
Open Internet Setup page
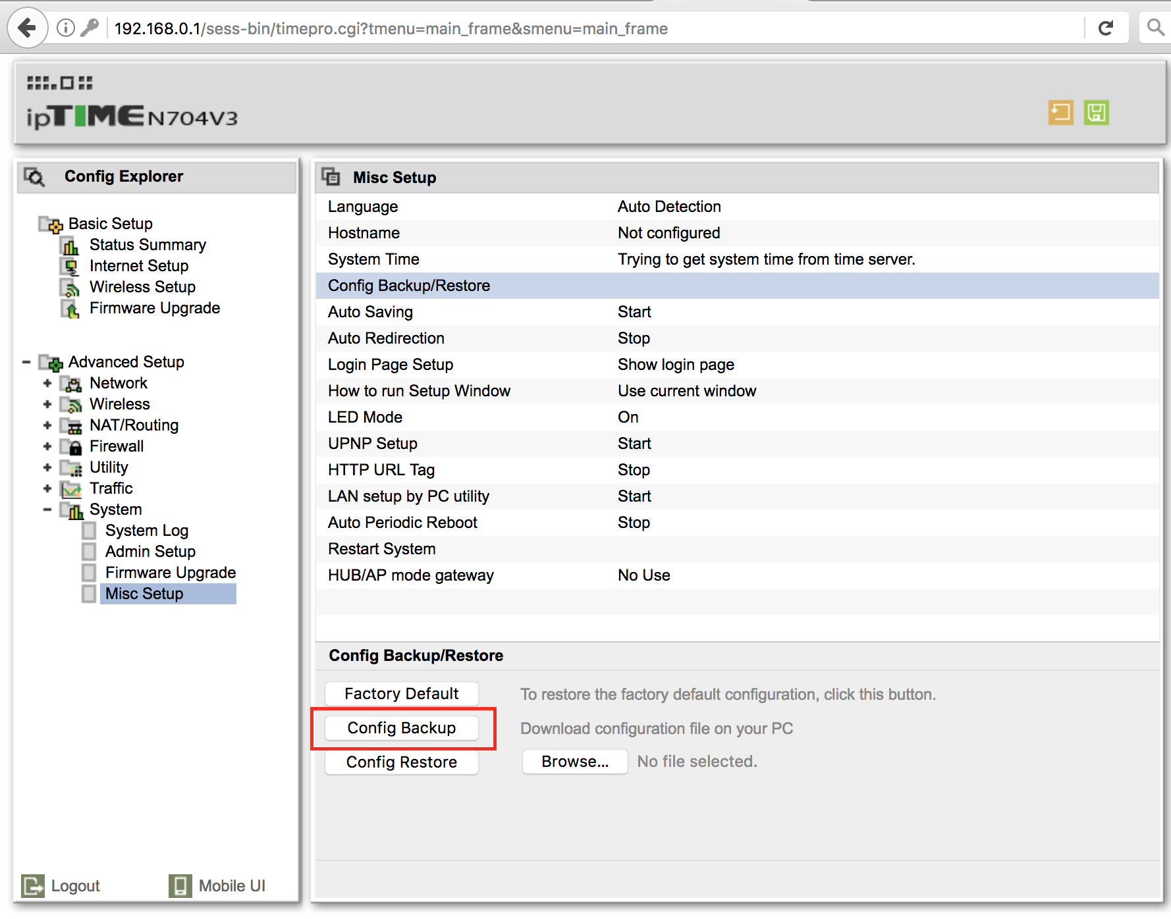[139, 266]
